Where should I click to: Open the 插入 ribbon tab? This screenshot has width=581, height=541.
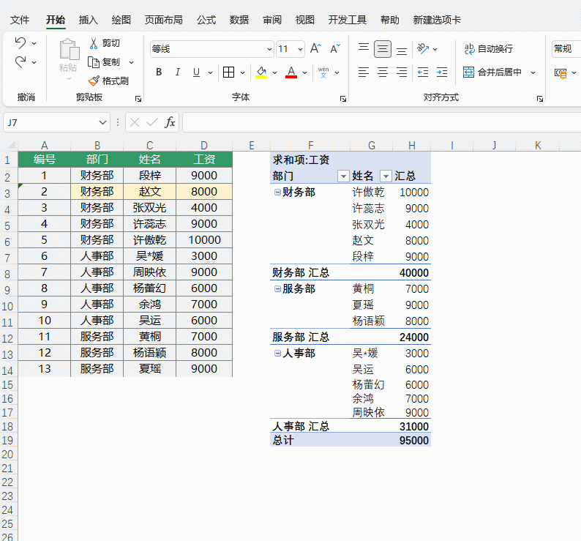[89, 20]
